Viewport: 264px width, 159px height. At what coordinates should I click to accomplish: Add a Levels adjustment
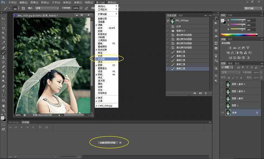click(234, 48)
